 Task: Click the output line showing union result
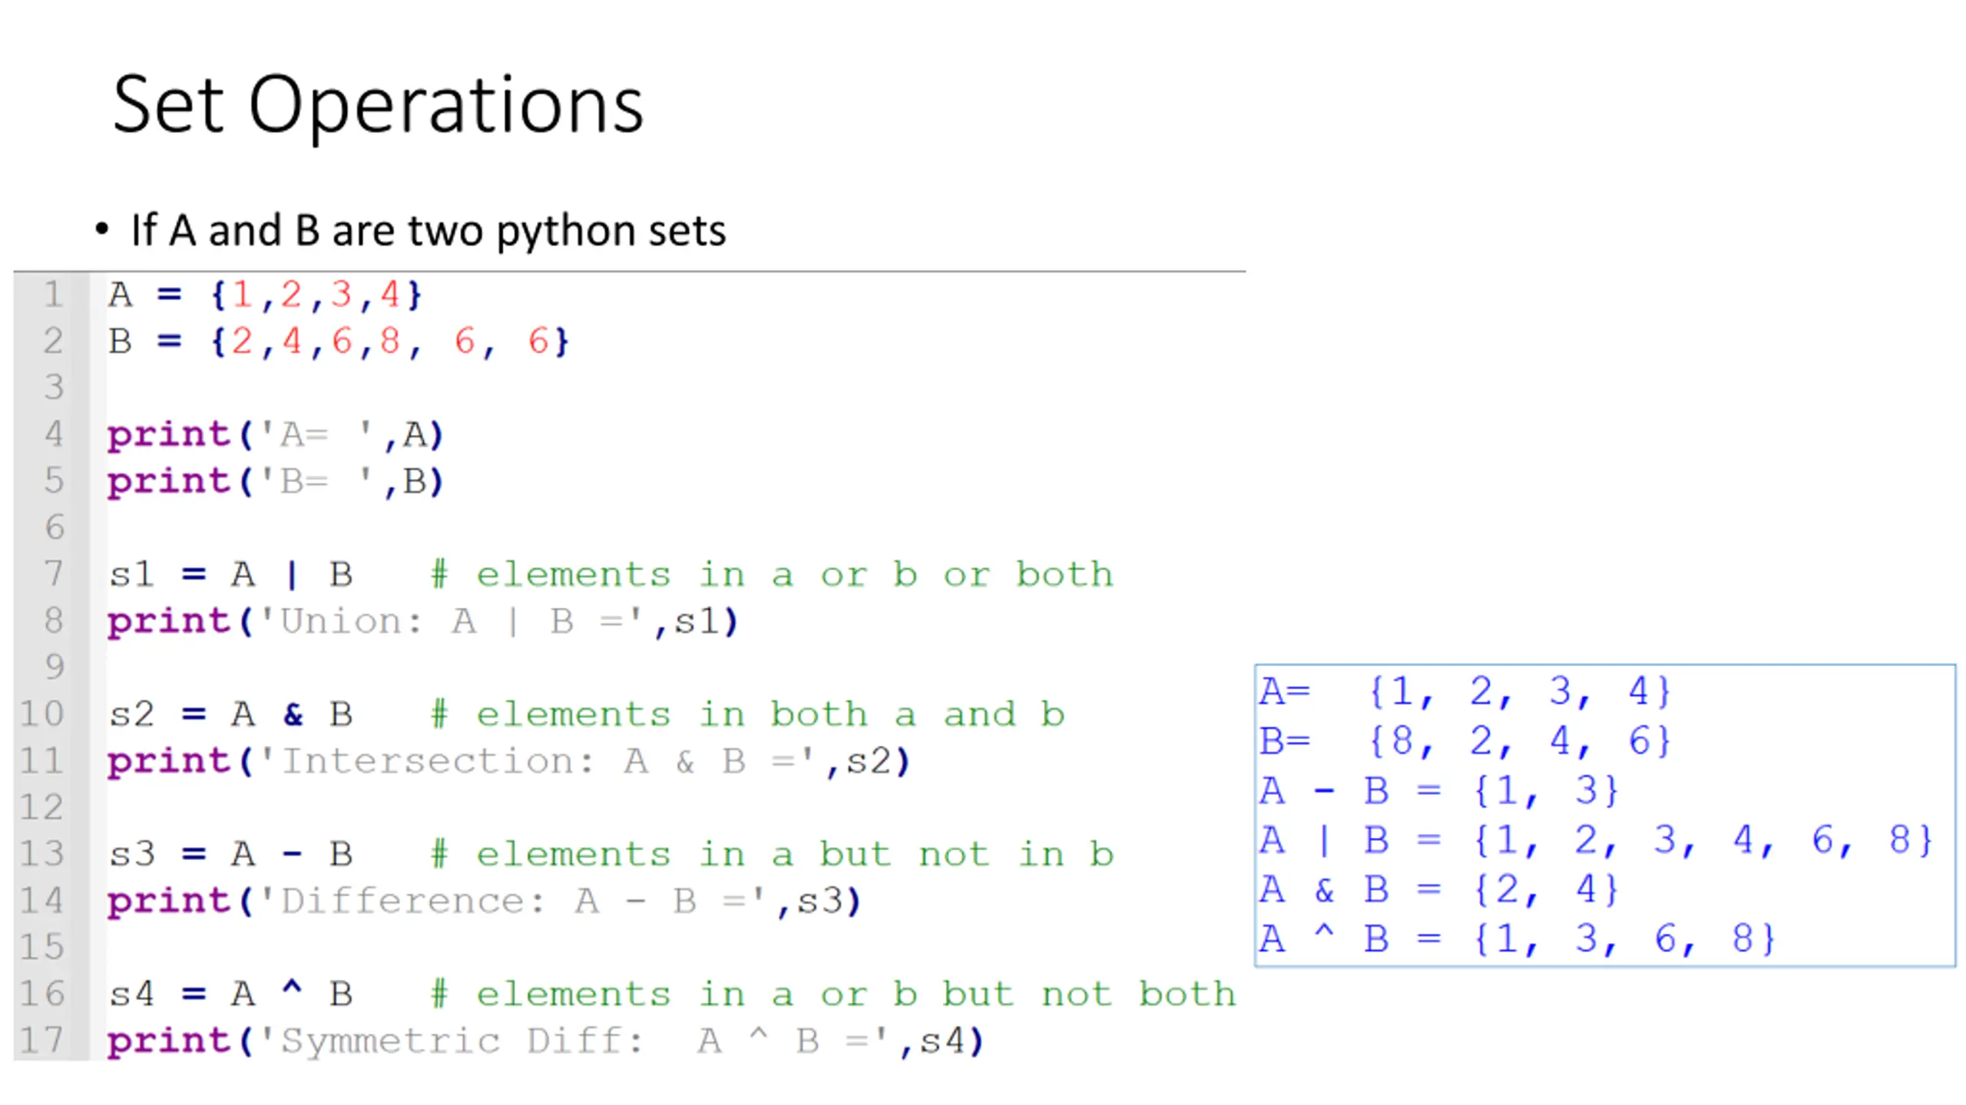(1594, 839)
